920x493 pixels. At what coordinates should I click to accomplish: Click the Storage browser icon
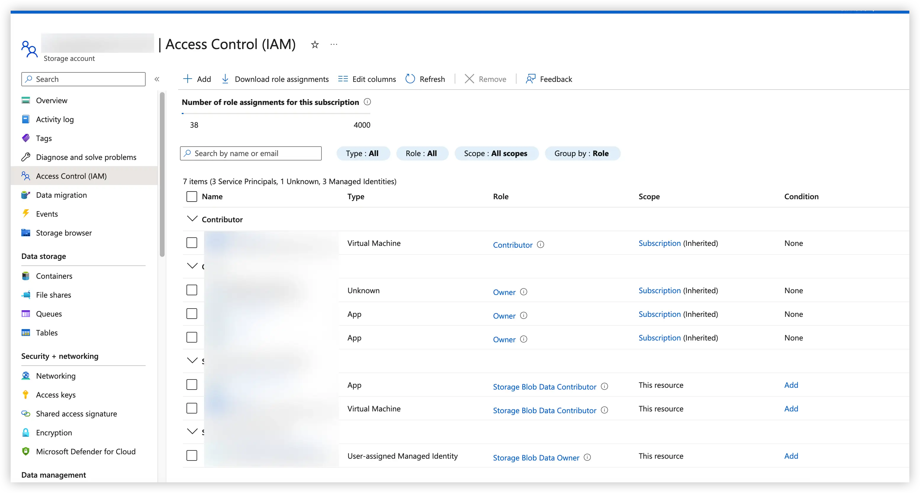click(26, 233)
